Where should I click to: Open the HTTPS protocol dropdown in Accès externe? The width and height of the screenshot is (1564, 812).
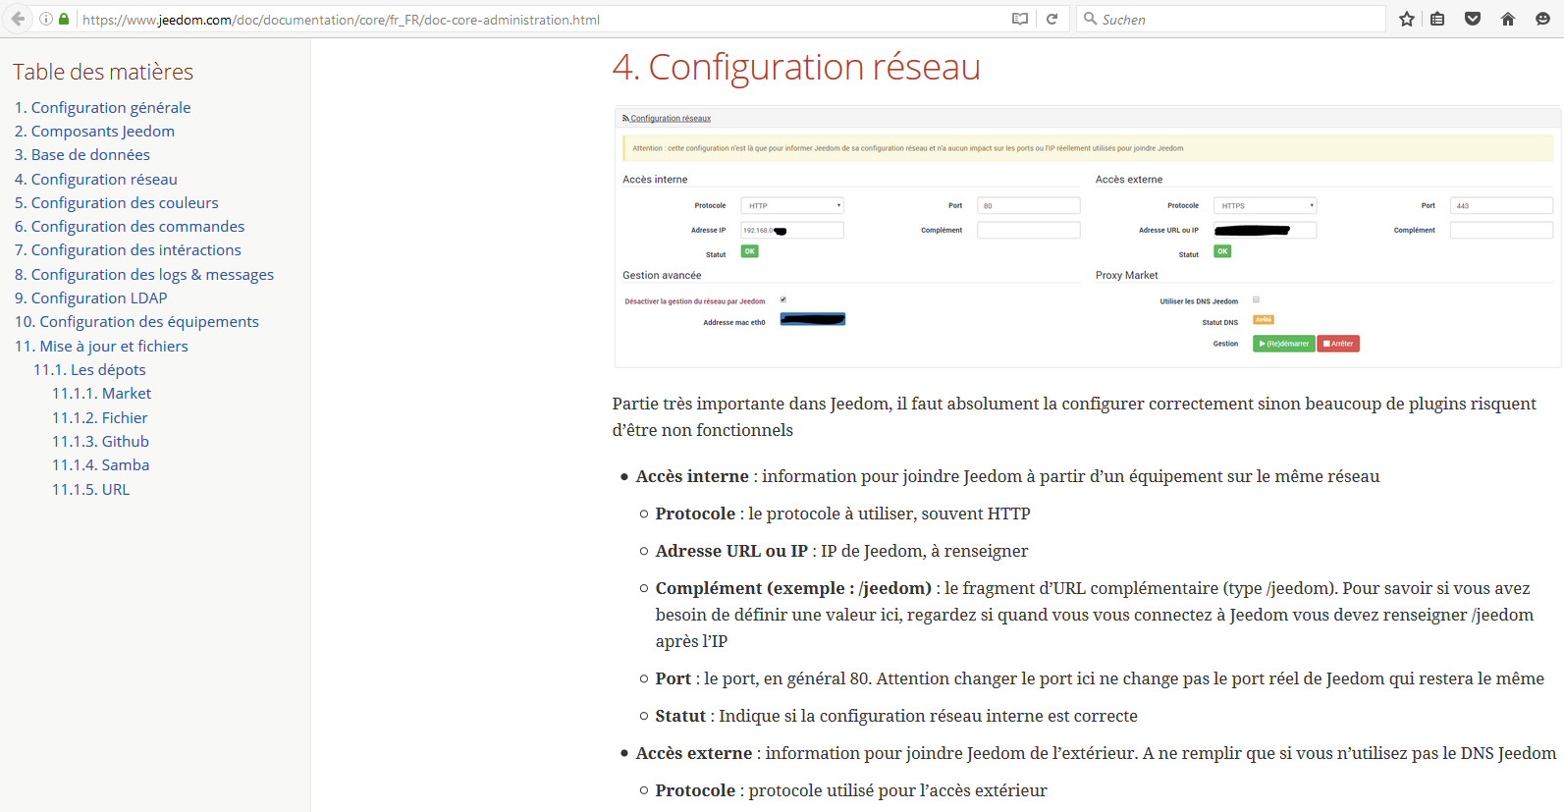click(1265, 205)
